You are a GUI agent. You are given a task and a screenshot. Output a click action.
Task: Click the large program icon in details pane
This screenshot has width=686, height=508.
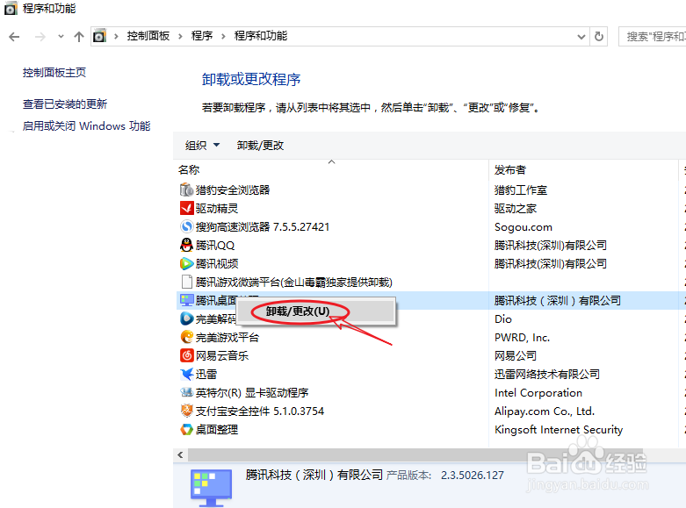click(x=212, y=488)
